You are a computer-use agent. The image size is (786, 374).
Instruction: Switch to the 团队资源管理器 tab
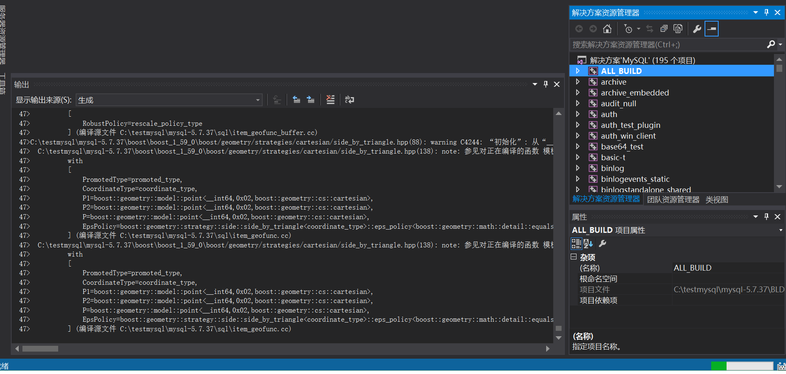pos(673,199)
